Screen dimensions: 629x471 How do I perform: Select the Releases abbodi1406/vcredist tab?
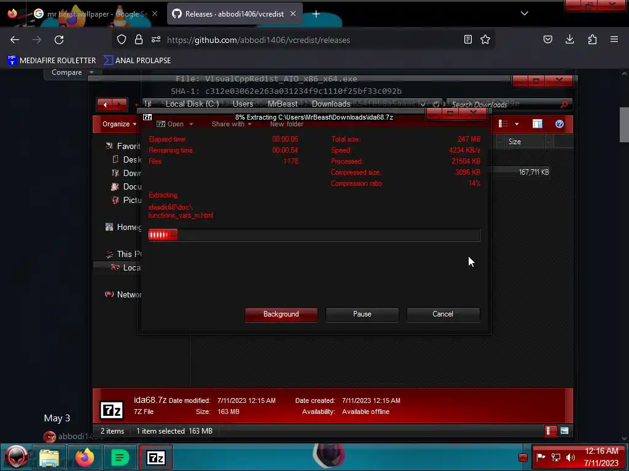pyautogui.click(x=234, y=14)
